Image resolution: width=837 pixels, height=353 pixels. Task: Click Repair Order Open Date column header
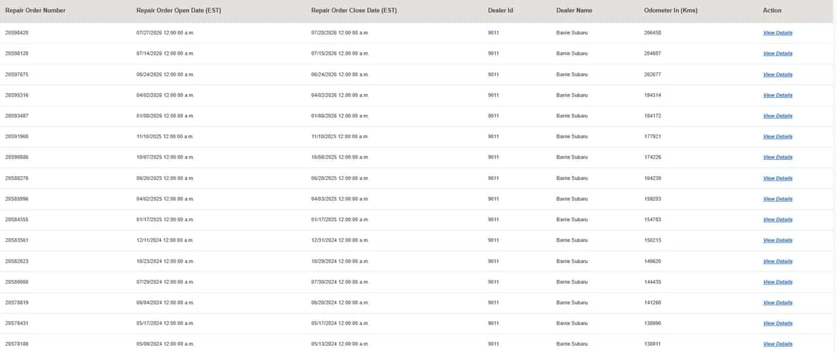179,10
